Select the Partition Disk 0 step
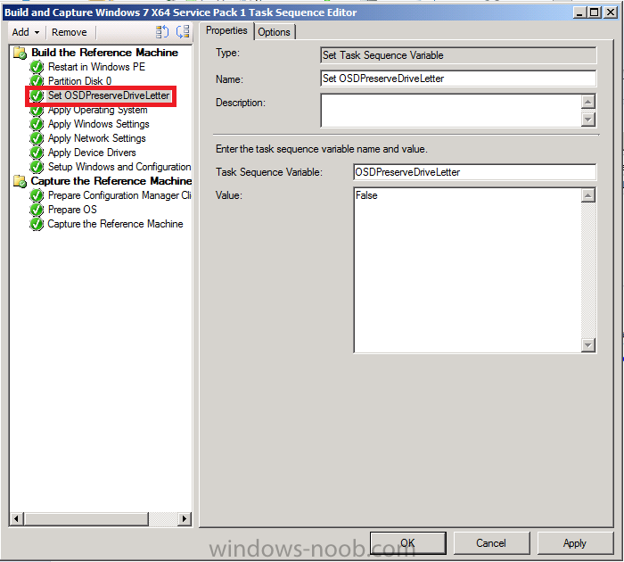624x562 pixels. click(79, 81)
